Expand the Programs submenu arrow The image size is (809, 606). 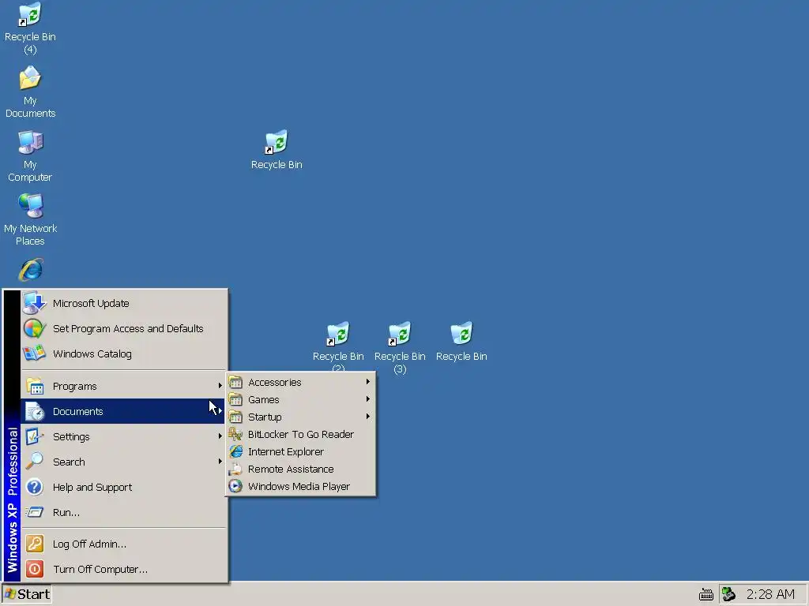[x=220, y=385]
